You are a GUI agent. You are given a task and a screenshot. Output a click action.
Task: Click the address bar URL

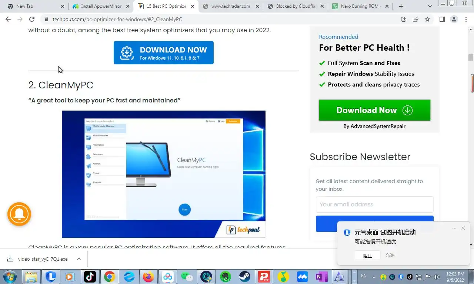(117, 19)
